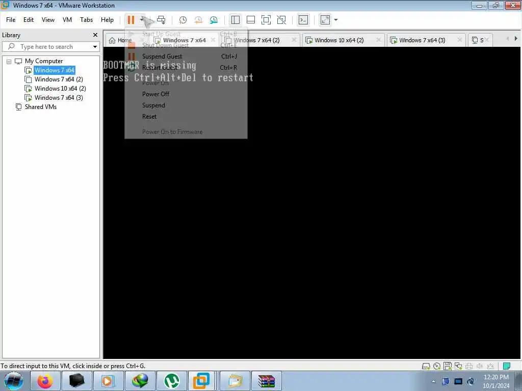The image size is (522, 391).
Task: Open the Windows Start menu orb
Action: [x=14, y=381]
